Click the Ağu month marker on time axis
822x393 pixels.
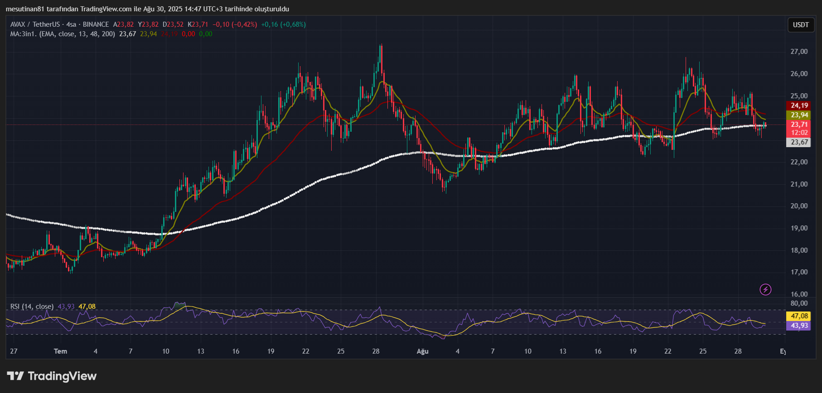tap(422, 351)
